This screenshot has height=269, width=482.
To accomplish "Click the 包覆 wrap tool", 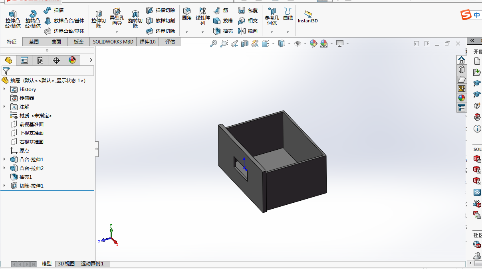I will tap(248, 10).
